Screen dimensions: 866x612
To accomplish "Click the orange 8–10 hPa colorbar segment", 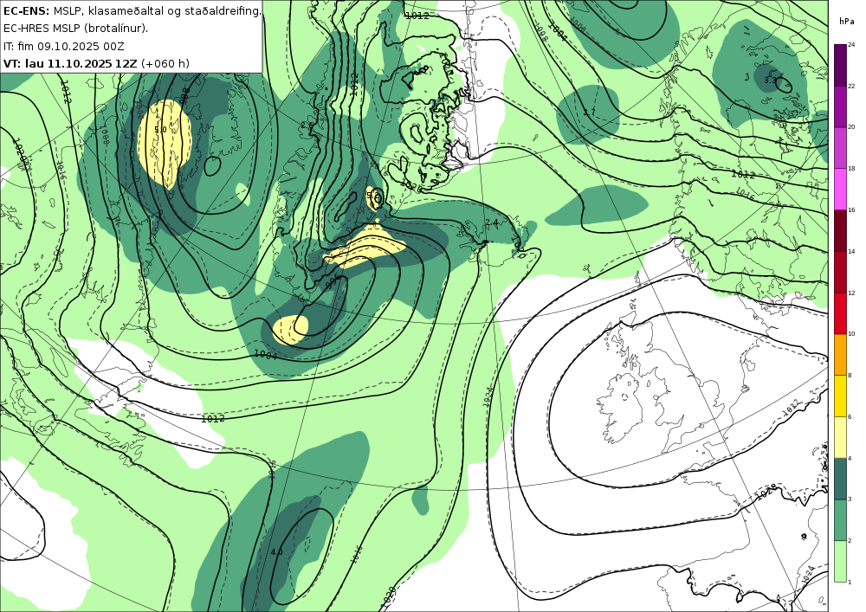I will (840, 355).
